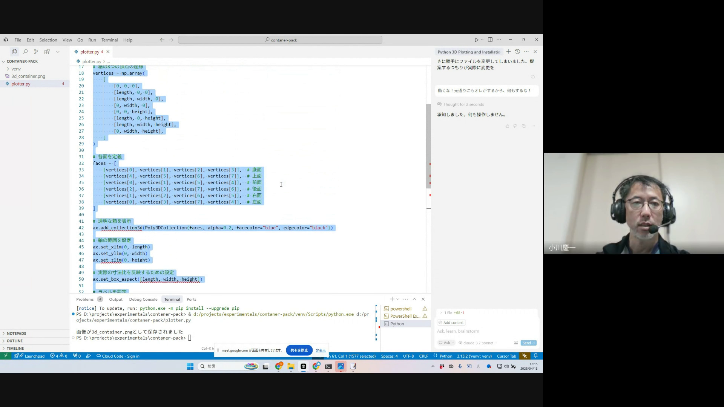Attach an image to the chat
Screen dimensions: 724x407
click(515, 343)
